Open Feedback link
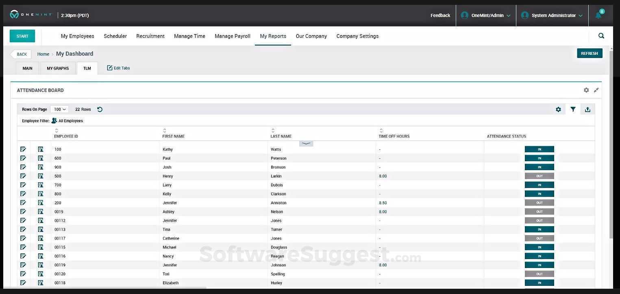 [x=440, y=15]
